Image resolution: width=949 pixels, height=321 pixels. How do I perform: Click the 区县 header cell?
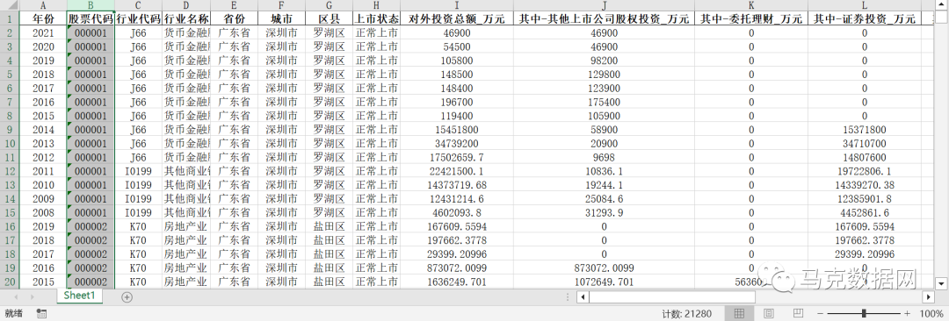(329, 18)
